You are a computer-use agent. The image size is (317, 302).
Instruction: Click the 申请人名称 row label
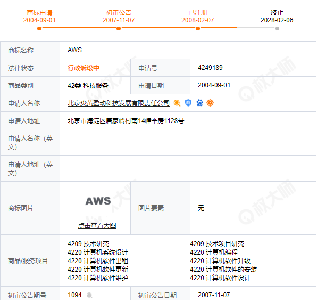24,103
